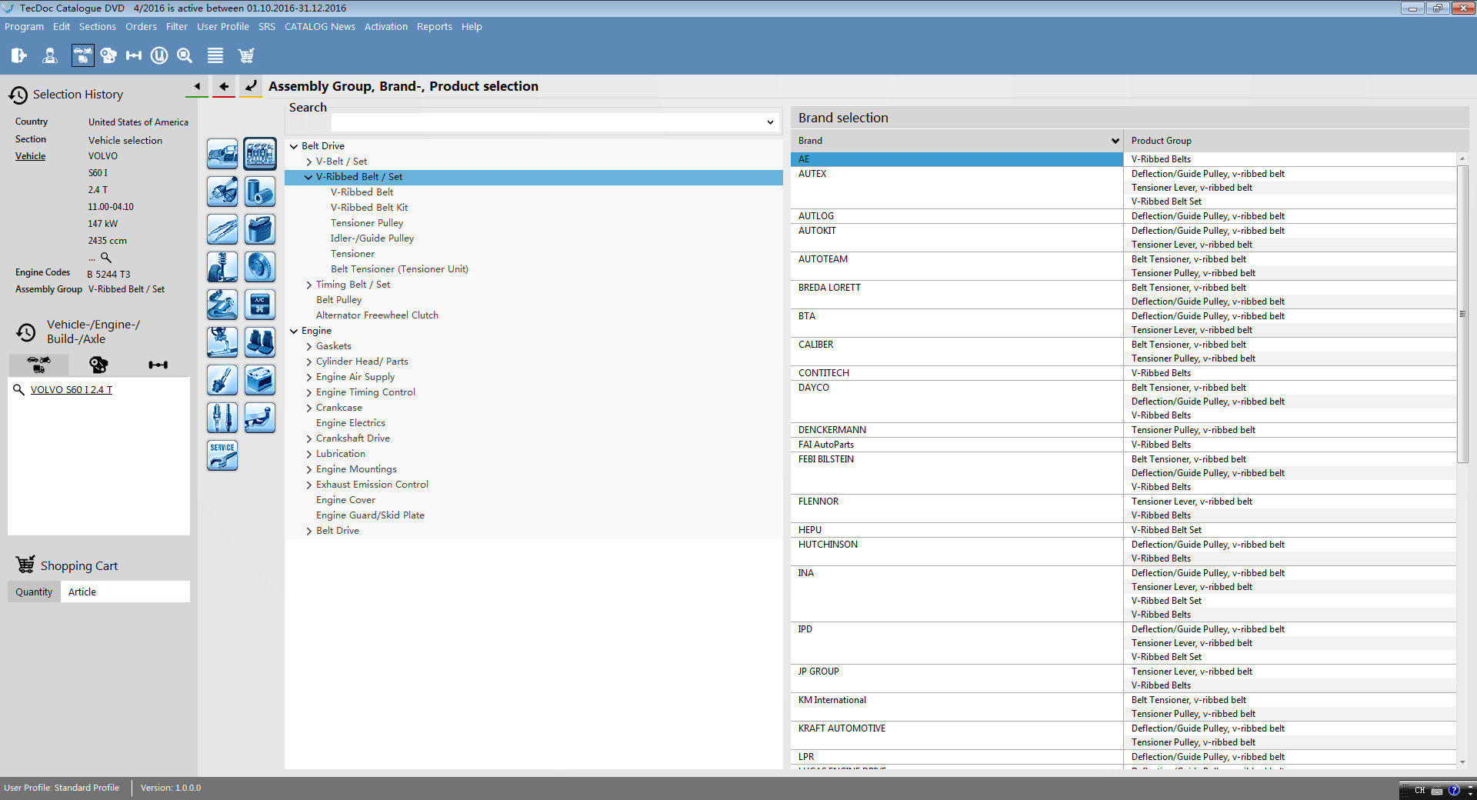This screenshot has width=1477, height=800.
Task: Click the brand list vertical scrollbar
Action: [x=1462, y=315]
